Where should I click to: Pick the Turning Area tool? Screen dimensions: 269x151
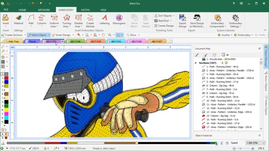[x=66, y=21]
